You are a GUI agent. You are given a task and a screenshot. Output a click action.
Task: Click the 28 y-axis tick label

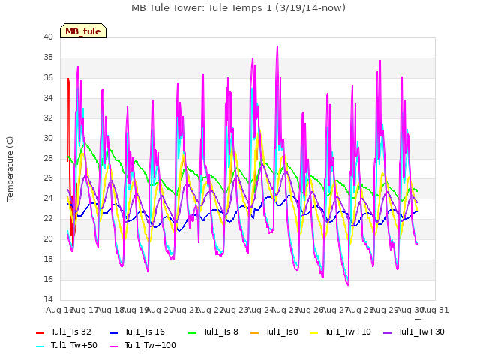(x=48, y=158)
